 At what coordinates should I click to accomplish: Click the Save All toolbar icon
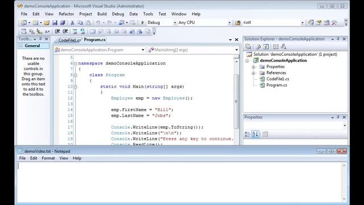(63, 23)
